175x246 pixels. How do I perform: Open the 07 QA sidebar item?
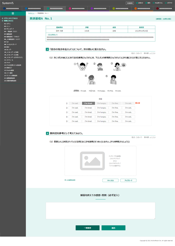point(6,42)
